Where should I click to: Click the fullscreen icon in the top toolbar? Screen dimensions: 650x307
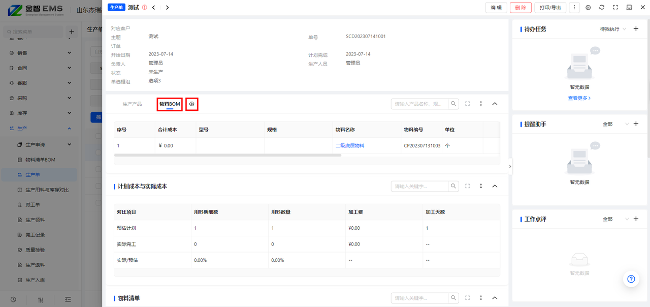coord(615,8)
